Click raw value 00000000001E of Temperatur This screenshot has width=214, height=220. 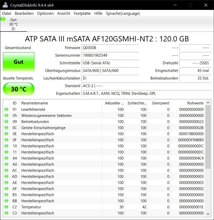point(191,207)
